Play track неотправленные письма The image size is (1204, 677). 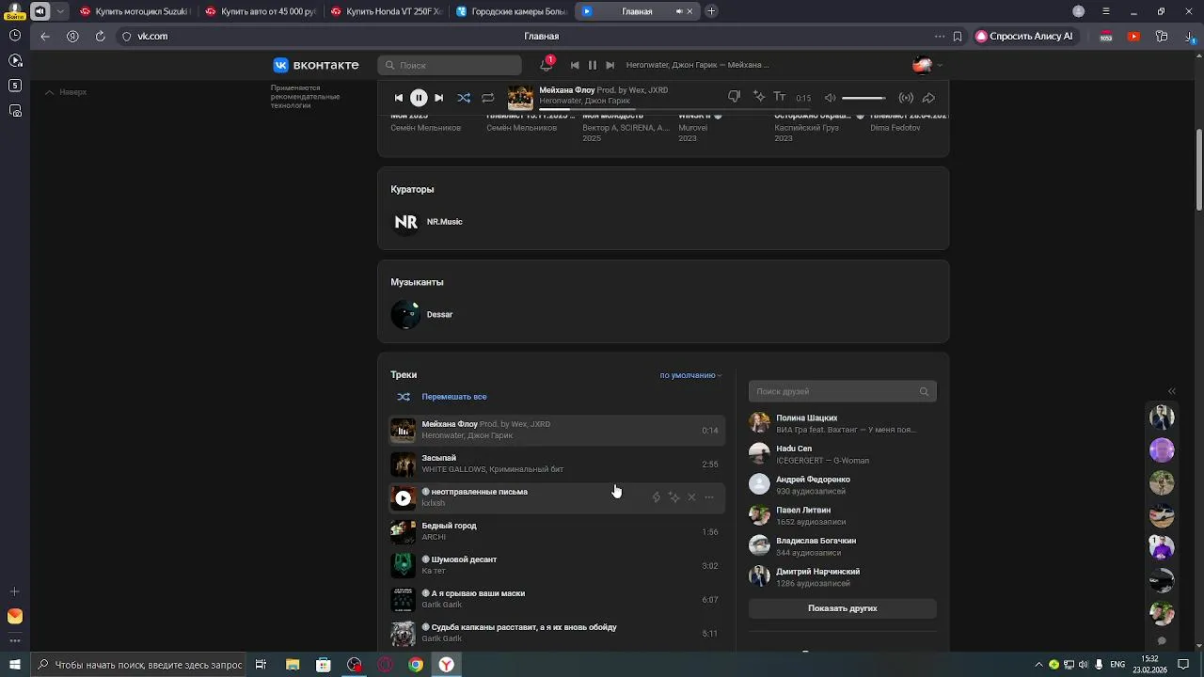click(x=403, y=498)
